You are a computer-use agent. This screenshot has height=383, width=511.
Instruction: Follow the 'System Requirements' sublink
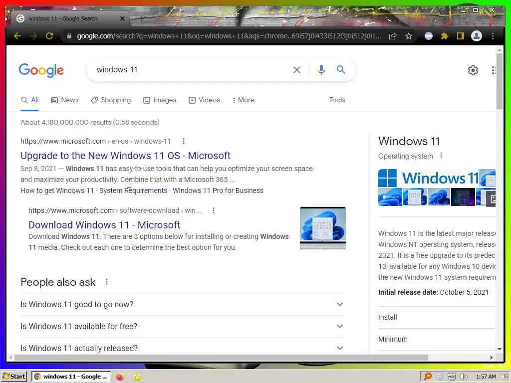click(133, 191)
